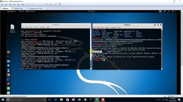This screenshot has width=183, height=102.
Task: Open the Files manager in the Kali dock
Action: pos(8,61)
